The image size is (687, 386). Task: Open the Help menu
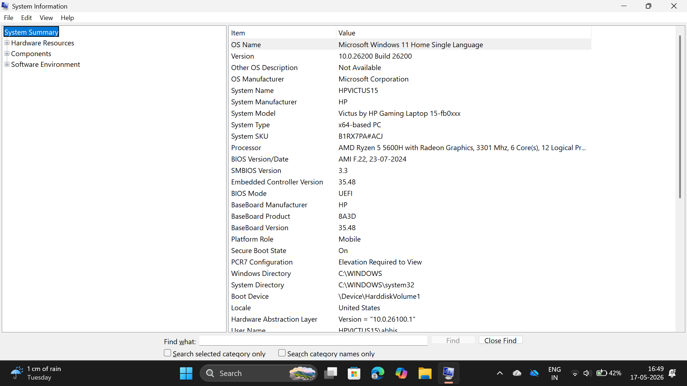(67, 18)
